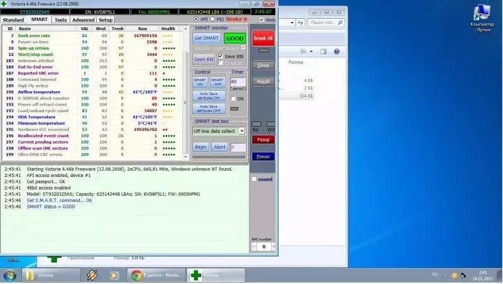This screenshot has width=503, height=284.
Task: Click the refresh icon in the Explorer window
Action: 301,23
